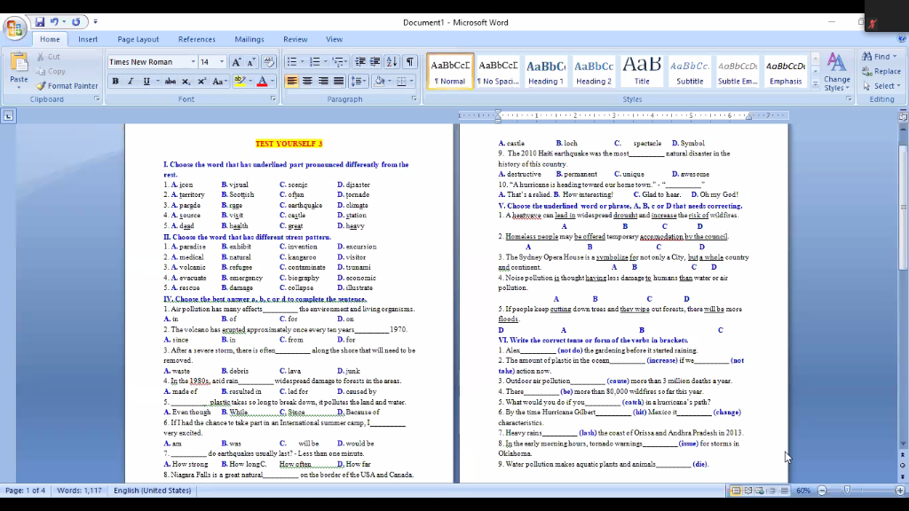Decrease paragraph indent
909x511 pixels.
coord(360,62)
